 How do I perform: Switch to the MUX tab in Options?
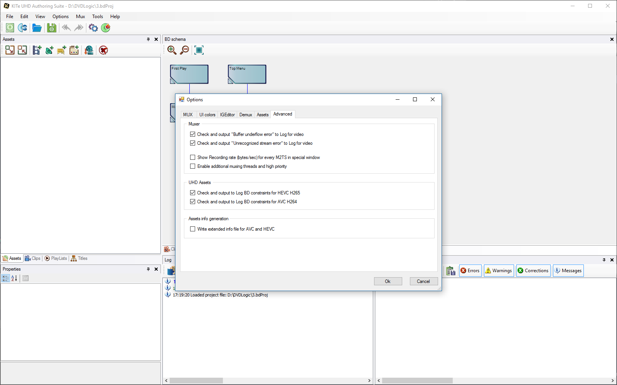pos(188,115)
